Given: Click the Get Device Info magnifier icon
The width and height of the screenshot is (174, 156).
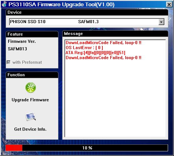Looking at the screenshot, I should (31, 117).
